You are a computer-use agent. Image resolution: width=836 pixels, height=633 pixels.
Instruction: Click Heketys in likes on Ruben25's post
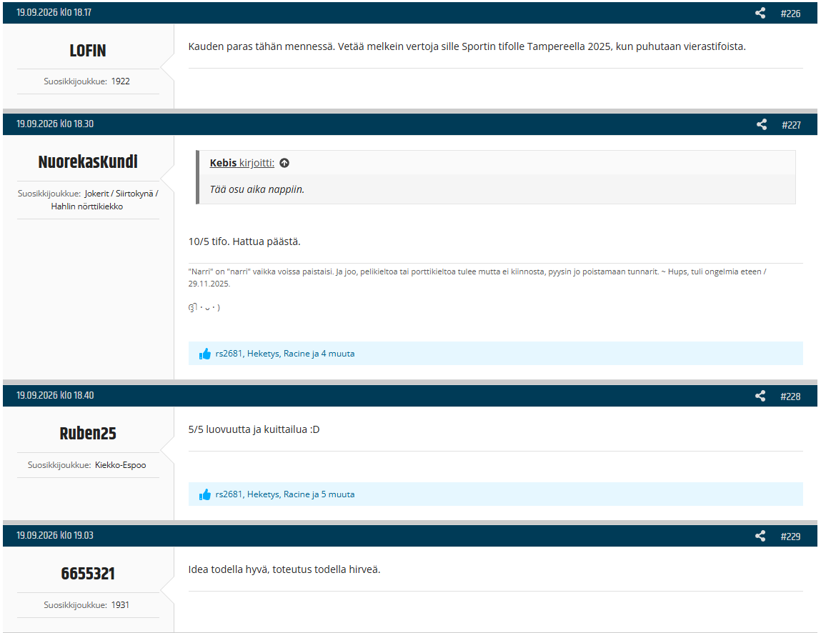click(x=263, y=494)
